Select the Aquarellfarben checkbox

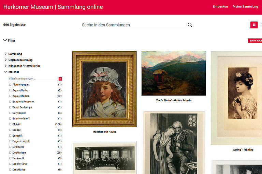pyautogui.click(x=10, y=96)
